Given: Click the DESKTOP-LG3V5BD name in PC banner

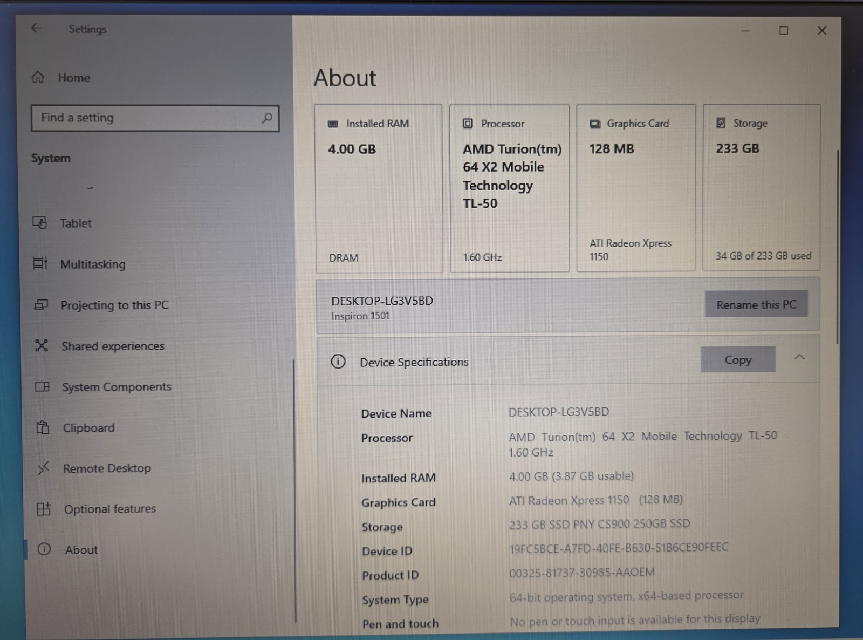Looking at the screenshot, I should pos(382,301).
